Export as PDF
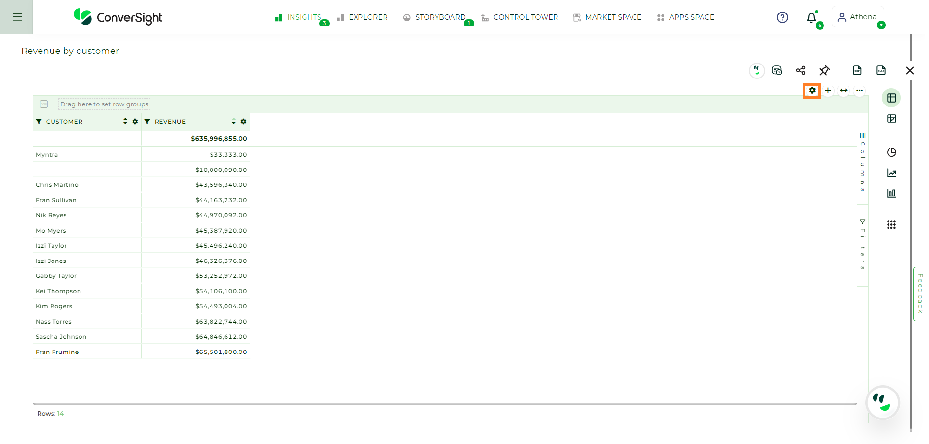Screen dimensions: 929x444 [x=857, y=70]
